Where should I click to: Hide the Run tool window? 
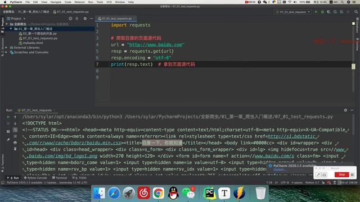[x=352, y=110]
